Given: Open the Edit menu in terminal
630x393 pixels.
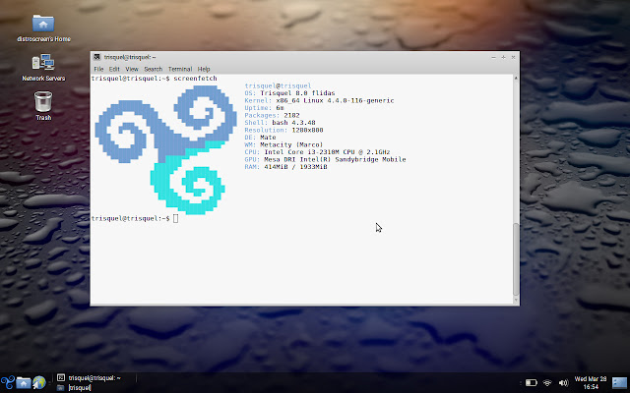Looking at the screenshot, I should 114,69.
